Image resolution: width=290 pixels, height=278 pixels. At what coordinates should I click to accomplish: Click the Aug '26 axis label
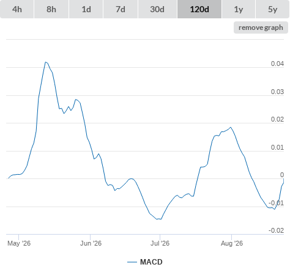[232, 243]
